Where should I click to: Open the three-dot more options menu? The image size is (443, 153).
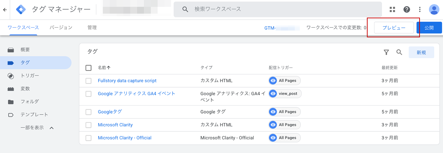coord(420,9)
